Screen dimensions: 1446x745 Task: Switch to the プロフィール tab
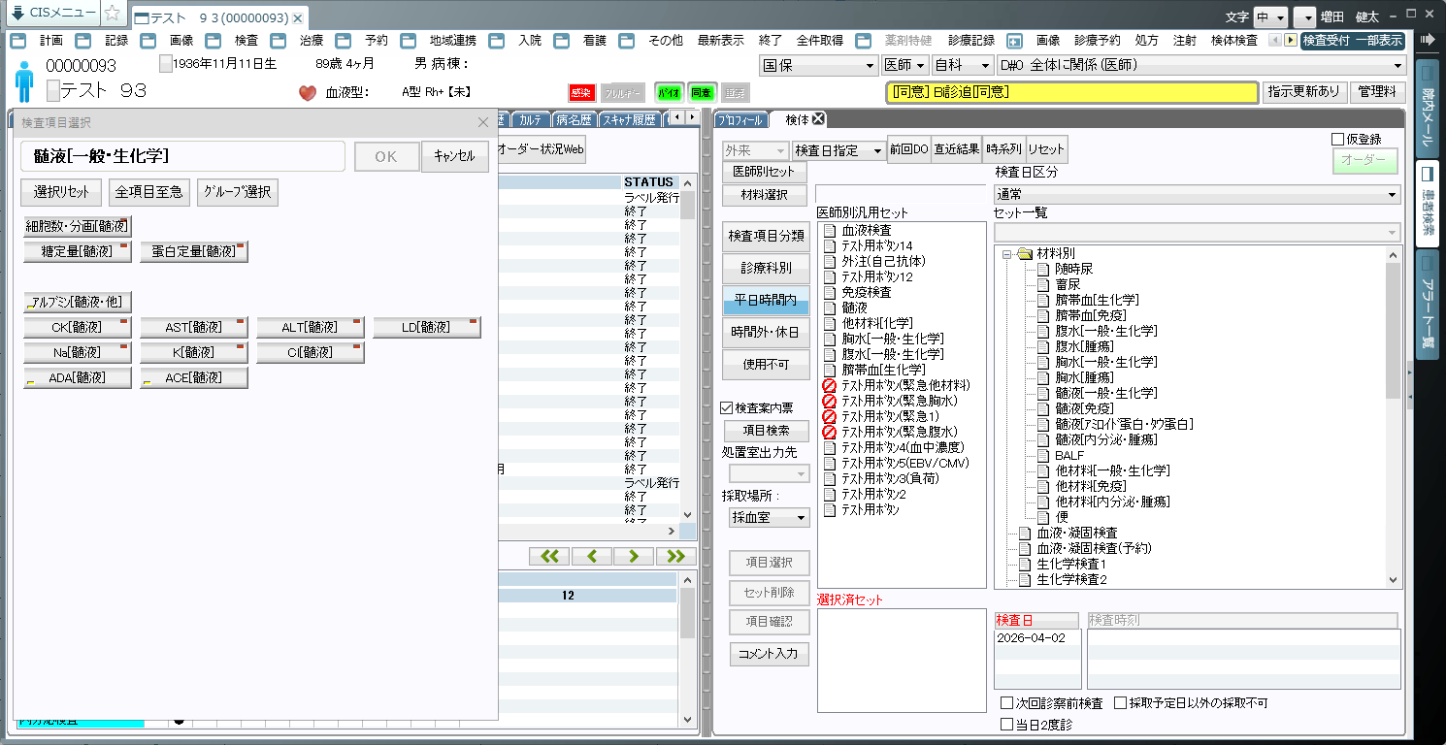point(742,120)
